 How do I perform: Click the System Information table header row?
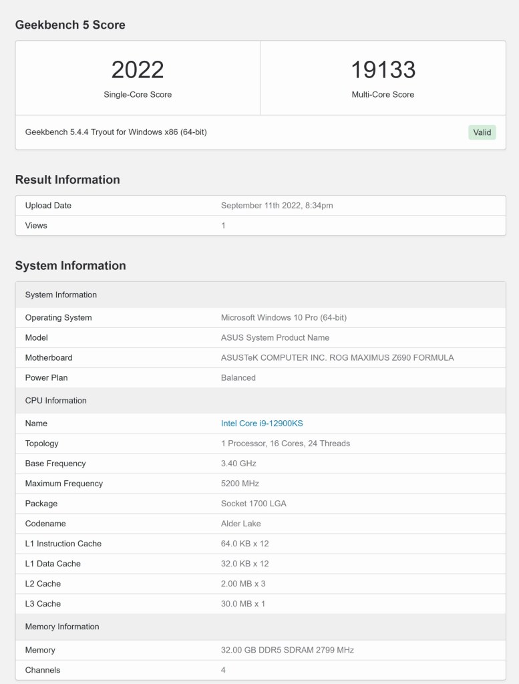coord(261,295)
